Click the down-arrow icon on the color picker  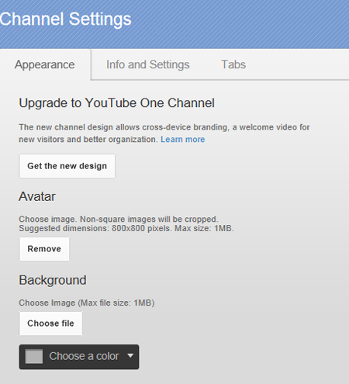(x=130, y=356)
